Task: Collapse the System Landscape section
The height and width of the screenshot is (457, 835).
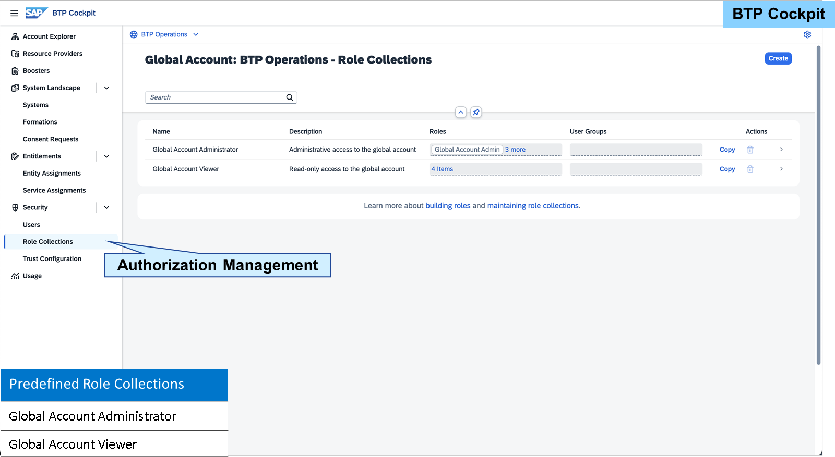Action: click(x=106, y=88)
